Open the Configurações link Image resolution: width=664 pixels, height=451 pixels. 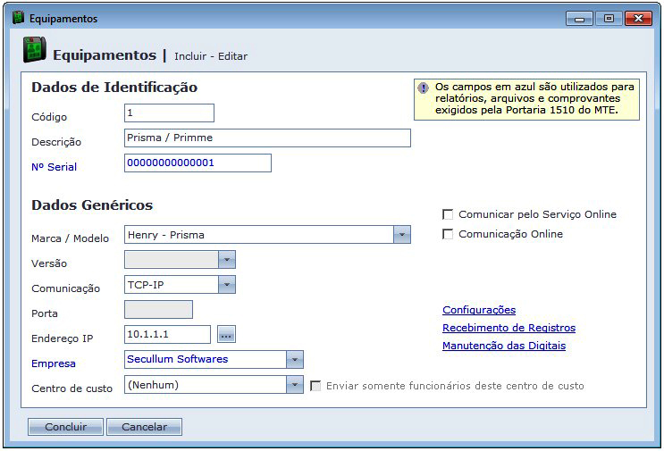[479, 310]
